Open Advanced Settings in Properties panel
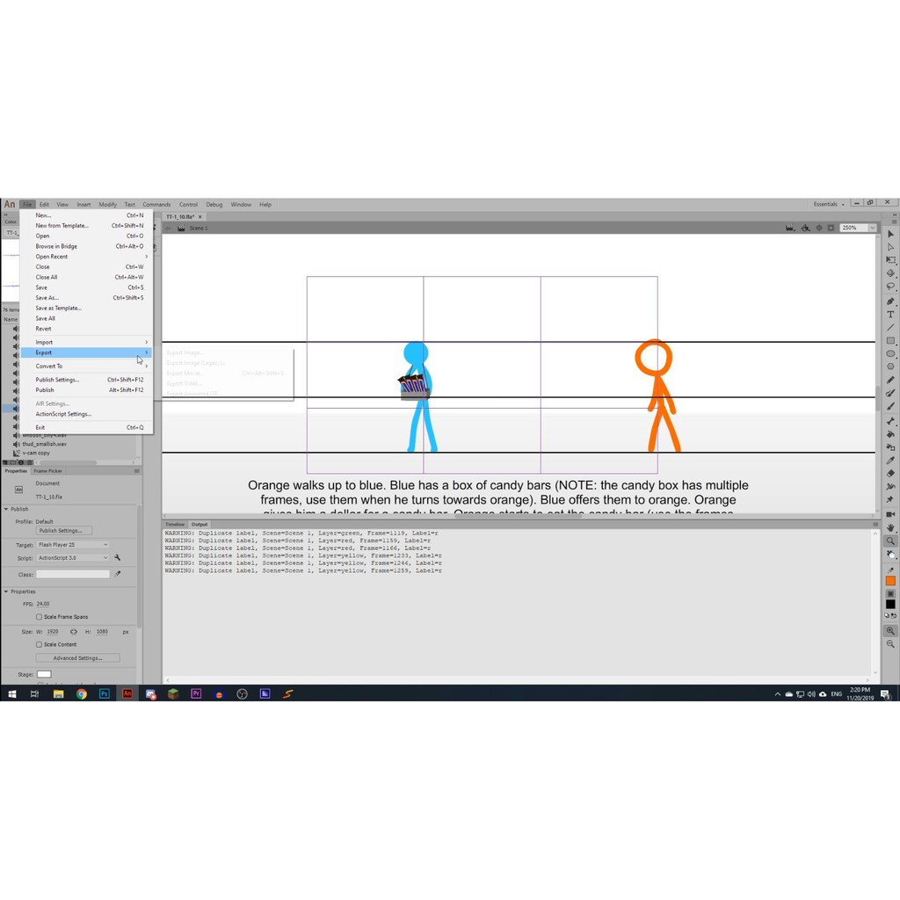 pos(77,657)
